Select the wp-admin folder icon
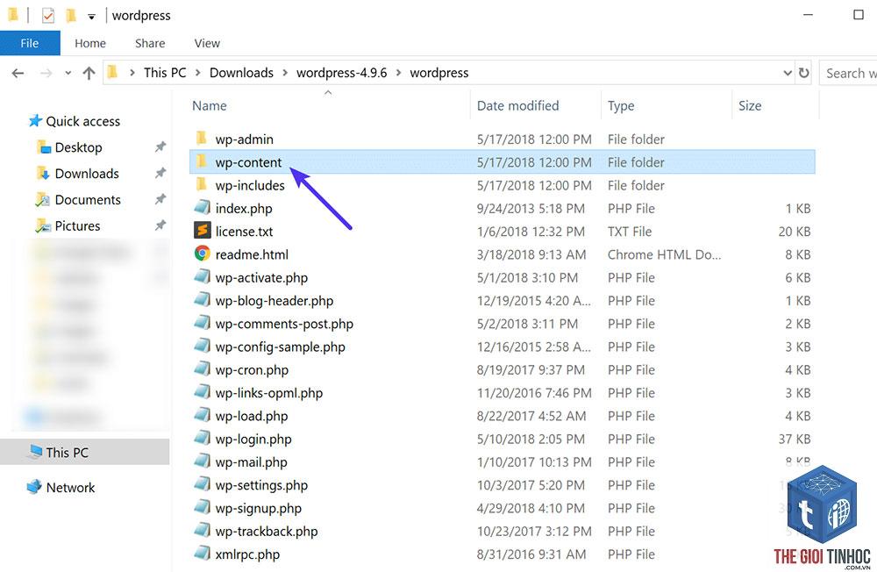The image size is (877, 572). 202,138
